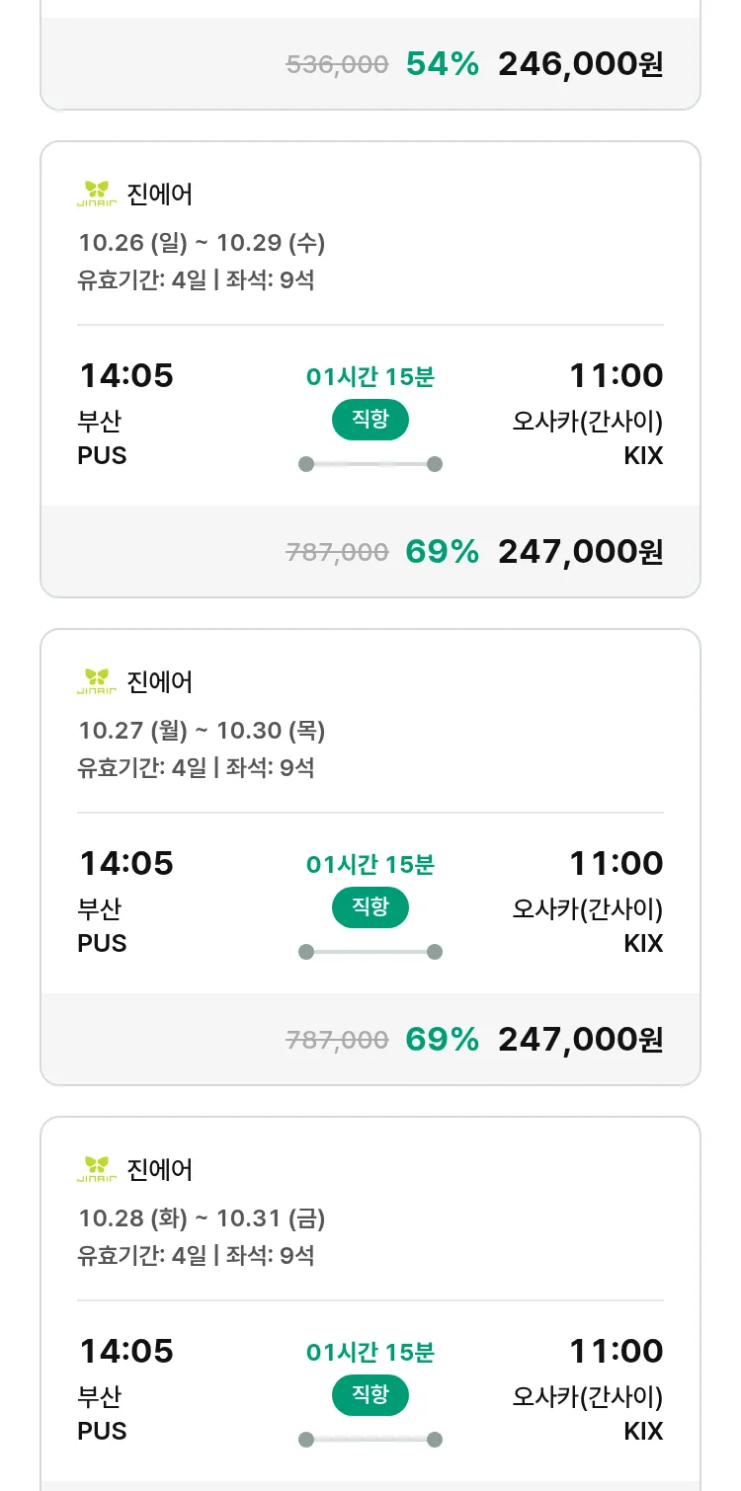Open the 10.28 (화) ~ 10.31 (금) itinerary
Image resolution: width=741 pixels, height=1491 pixels.
coord(202,1217)
